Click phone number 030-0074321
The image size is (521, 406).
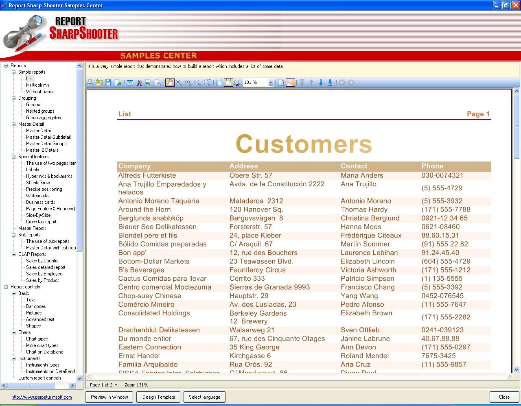pyautogui.click(x=442, y=175)
